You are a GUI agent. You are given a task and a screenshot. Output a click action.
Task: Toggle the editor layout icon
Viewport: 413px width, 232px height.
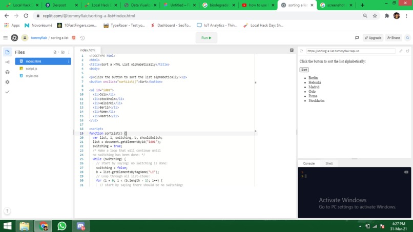point(292,50)
